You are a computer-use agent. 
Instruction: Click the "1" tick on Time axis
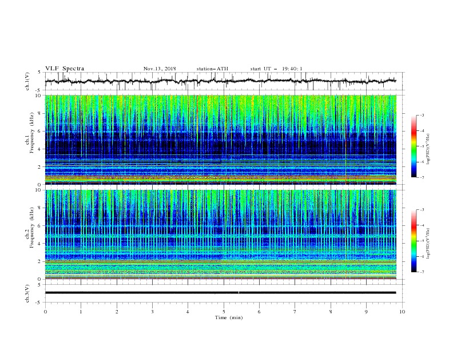point(81,312)
